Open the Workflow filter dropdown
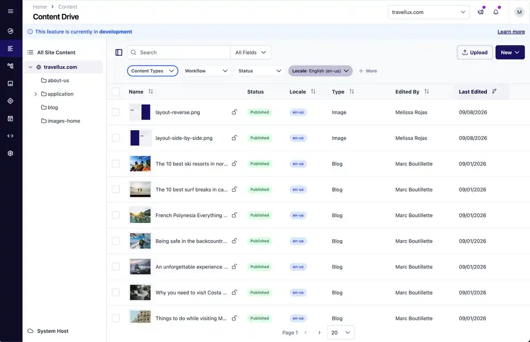Viewport: 530px width, 342px height. click(206, 71)
